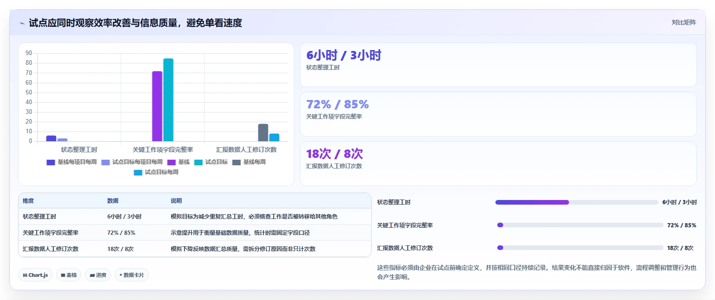Click the footnote paragraph starting 这些指标必须

click(x=537, y=272)
